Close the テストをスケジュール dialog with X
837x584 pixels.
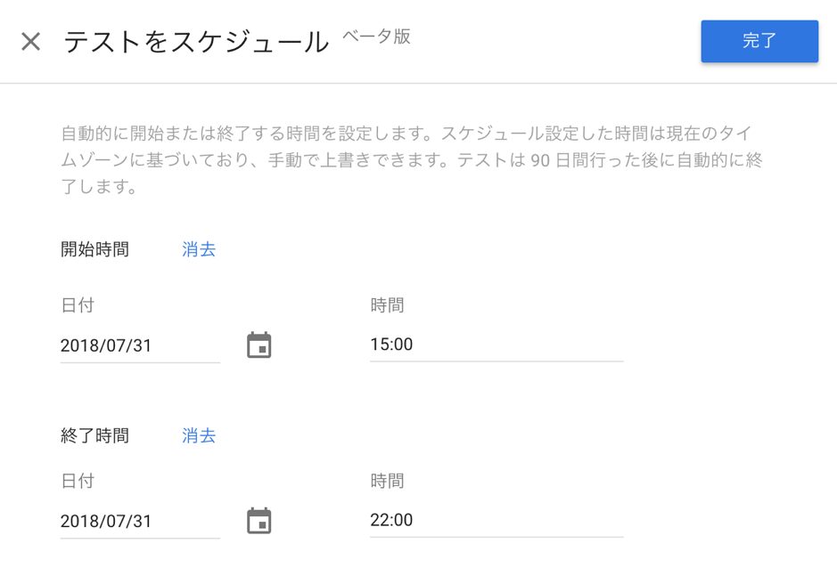point(31,42)
